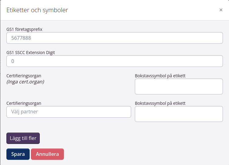Close the Etiketter och symboler dialog
This screenshot has width=229, height=165.
tap(221, 10)
